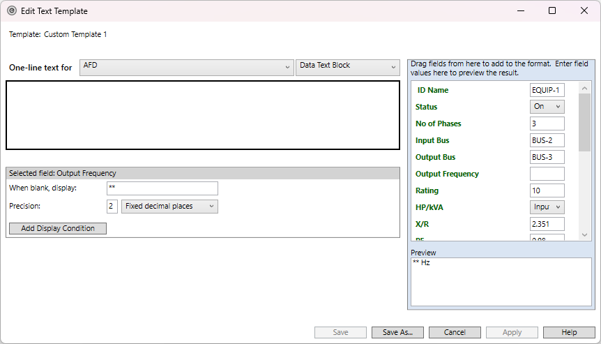Edit the Output Bus value BUS-3
The width and height of the screenshot is (601, 344).
(547, 157)
